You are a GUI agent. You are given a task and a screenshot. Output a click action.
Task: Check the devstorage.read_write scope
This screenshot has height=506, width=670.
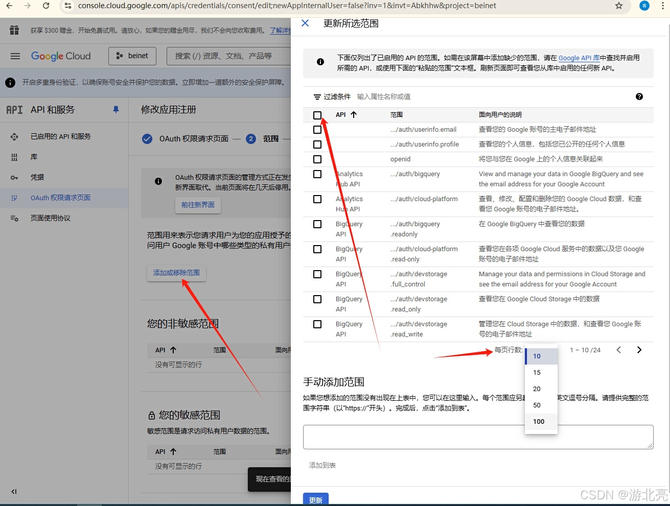click(x=317, y=324)
